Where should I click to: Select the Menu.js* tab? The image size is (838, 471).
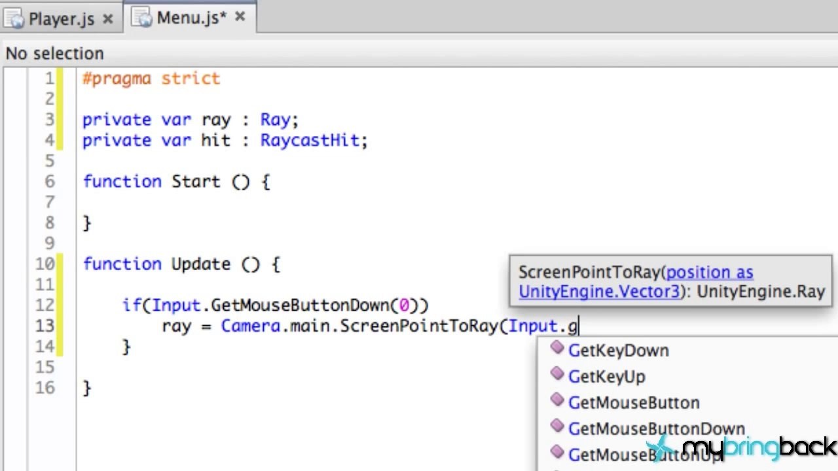(189, 18)
